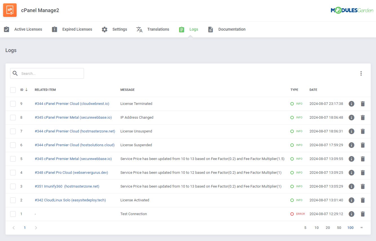Screen dimensions: 376x241
Task: Show info details for log 5
Action: [351, 159]
